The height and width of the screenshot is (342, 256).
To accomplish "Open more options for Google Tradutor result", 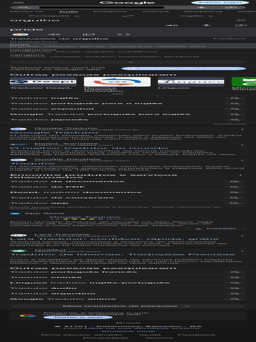I will [x=242, y=129].
